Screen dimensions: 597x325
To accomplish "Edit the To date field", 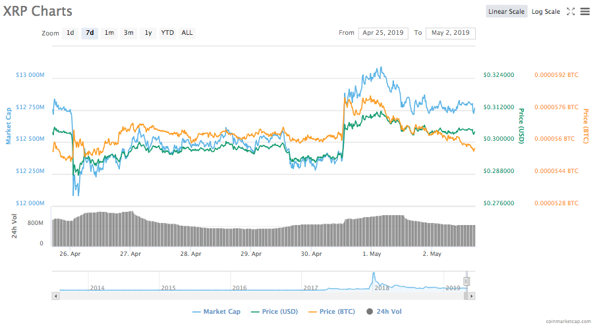I will click(x=451, y=33).
